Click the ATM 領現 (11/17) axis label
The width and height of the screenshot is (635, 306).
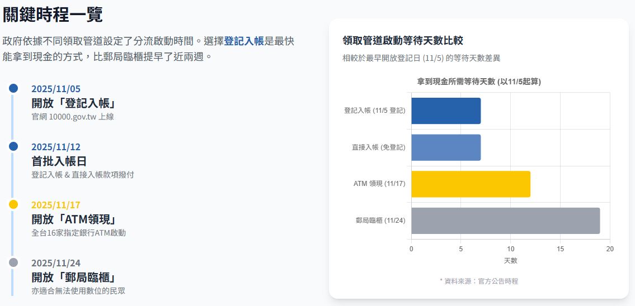click(379, 184)
